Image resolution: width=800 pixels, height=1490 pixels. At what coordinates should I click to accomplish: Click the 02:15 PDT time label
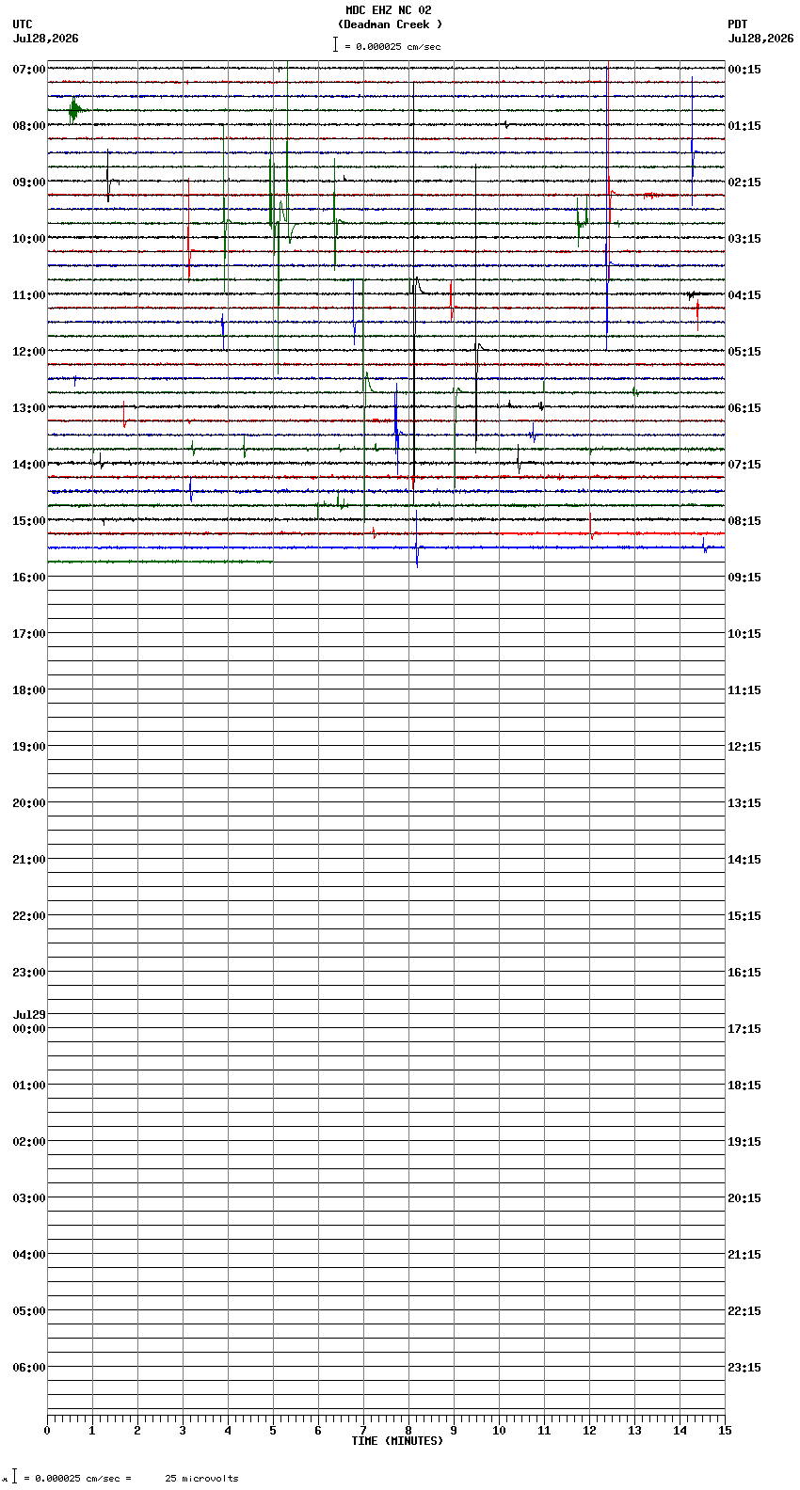(744, 182)
